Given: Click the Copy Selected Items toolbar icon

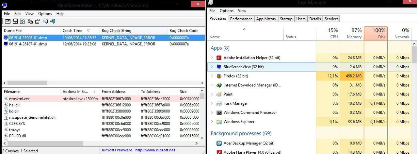Looking at the screenshot, I should (30, 21).
